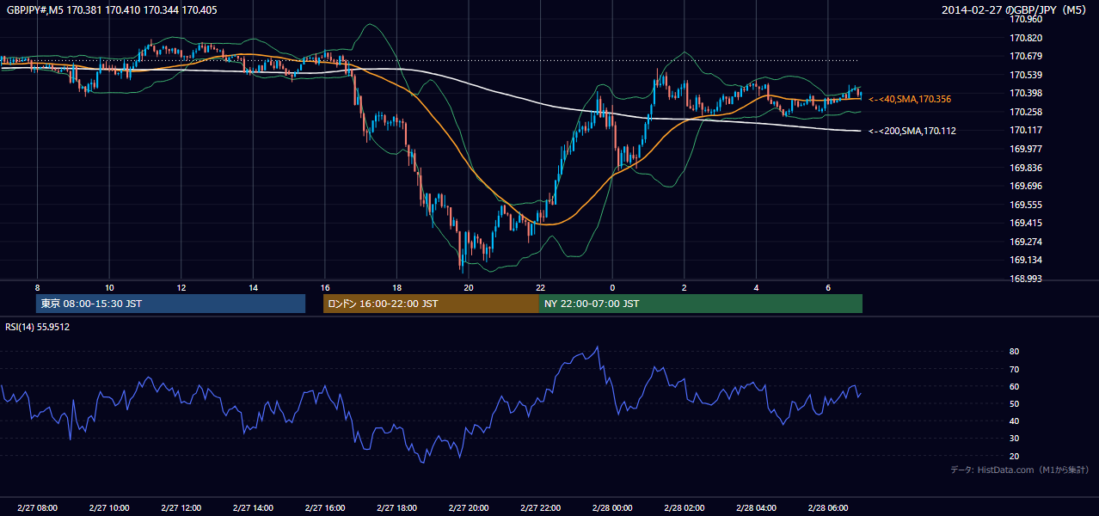This screenshot has height=516, width=1099.
Task: Click hour label 22 on price chart axis
Action: click(x=540, y=287)
